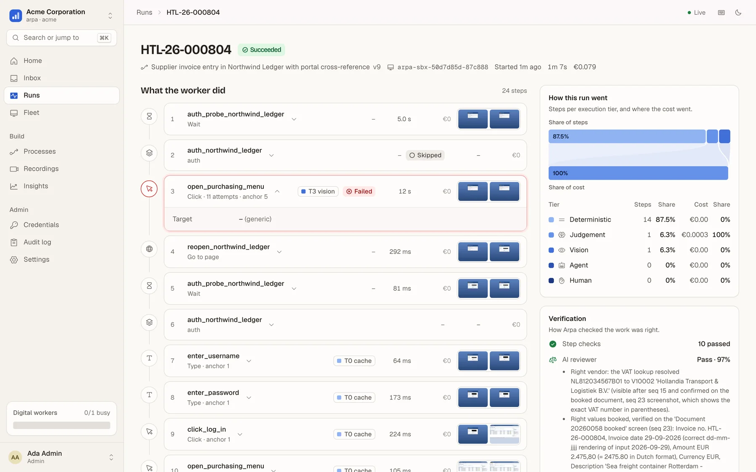Click the process link icon before Supplier invoice
This screenshot has height=472, width=756.
[x=144, y=67]
